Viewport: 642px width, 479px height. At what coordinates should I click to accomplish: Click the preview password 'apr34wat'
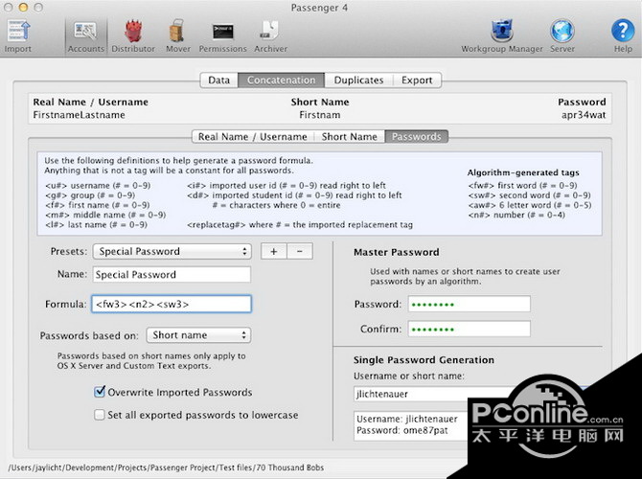[584, 115]
